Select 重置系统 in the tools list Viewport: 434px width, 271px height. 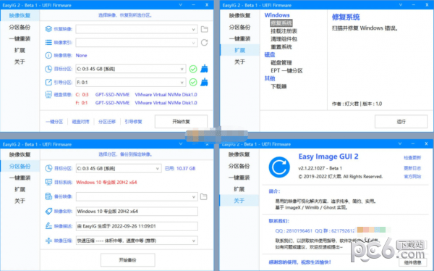(281, 47)
